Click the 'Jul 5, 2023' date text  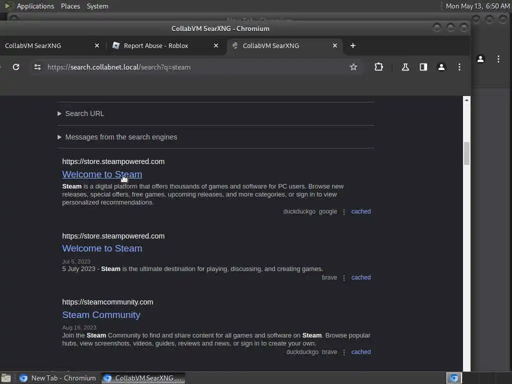coord(76,261)
